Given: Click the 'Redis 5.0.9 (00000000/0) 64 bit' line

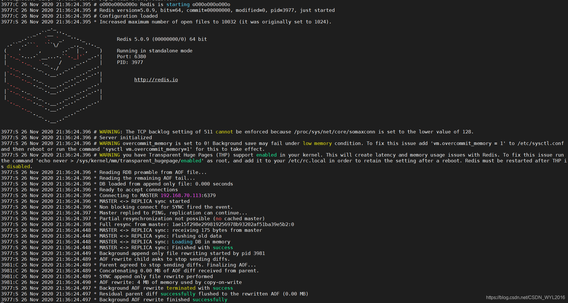Looking at the screenshot, I should pyautogui.click(x=162, y=39).
